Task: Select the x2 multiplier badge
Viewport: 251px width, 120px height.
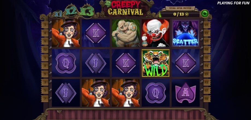Action: click(71, 11)
